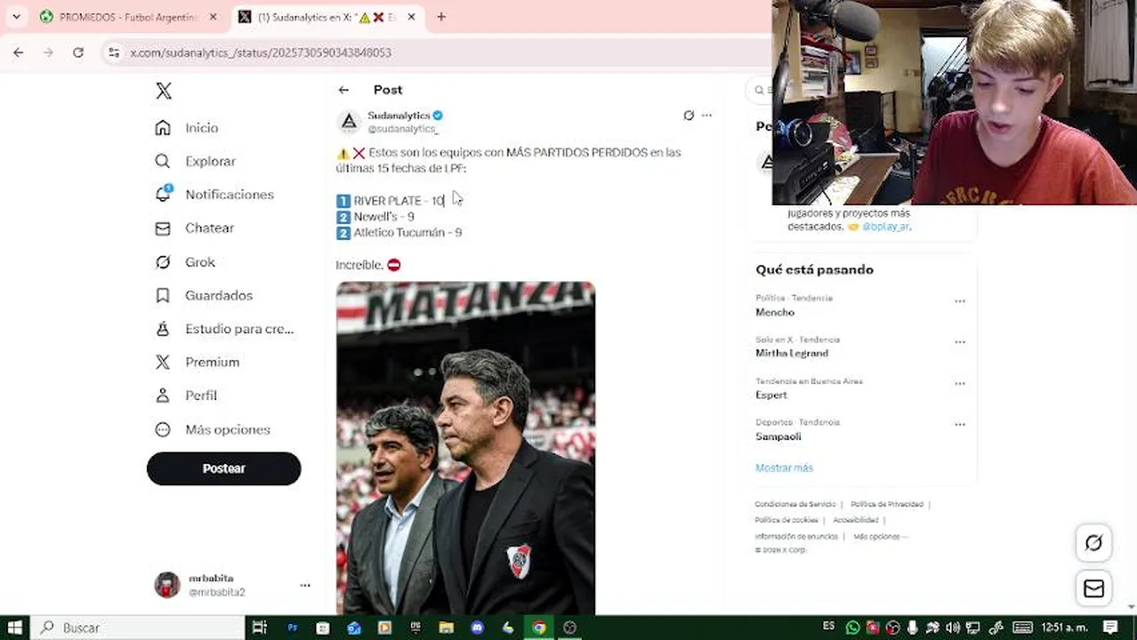This screenshot has width=1137, height=640.
Task: Open a new browser tab
Action: (x=441, y=17)
